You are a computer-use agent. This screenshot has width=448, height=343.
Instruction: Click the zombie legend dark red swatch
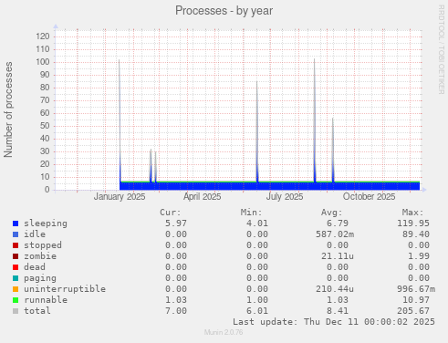(16, 256)
